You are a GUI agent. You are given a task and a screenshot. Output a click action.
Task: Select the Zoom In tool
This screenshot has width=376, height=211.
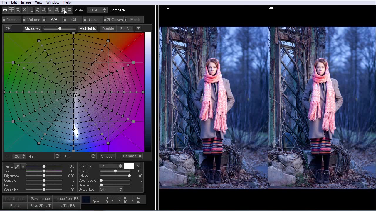(x=43, y=10)
